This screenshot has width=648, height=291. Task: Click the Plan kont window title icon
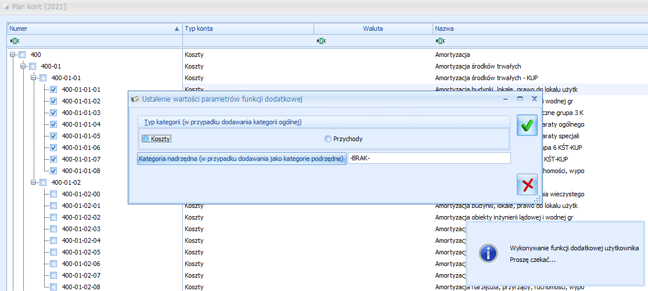coord(6,7)
